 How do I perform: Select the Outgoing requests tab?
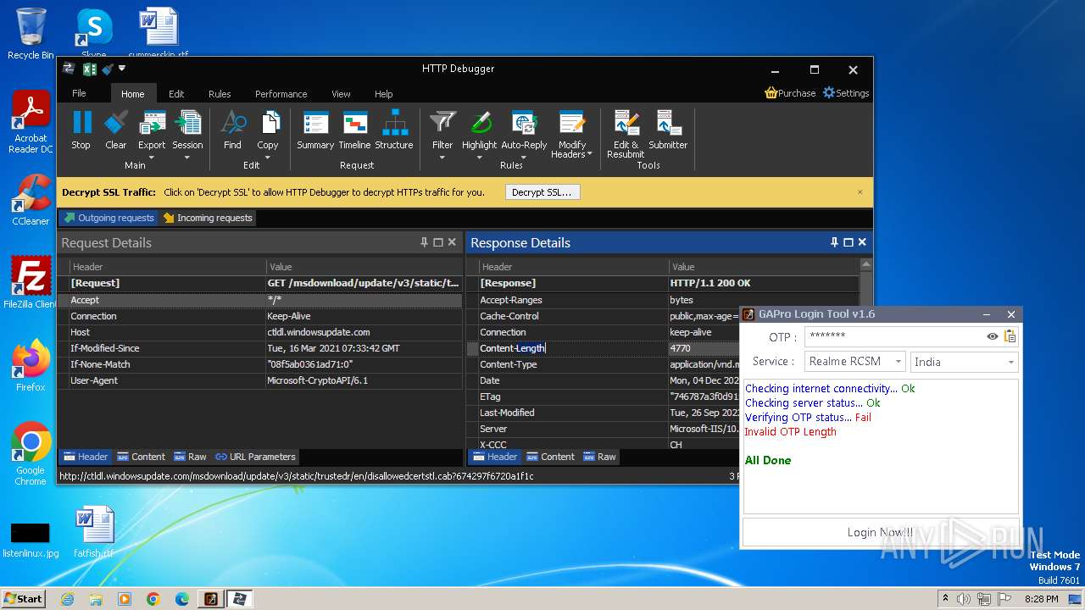tap(108, 218)
